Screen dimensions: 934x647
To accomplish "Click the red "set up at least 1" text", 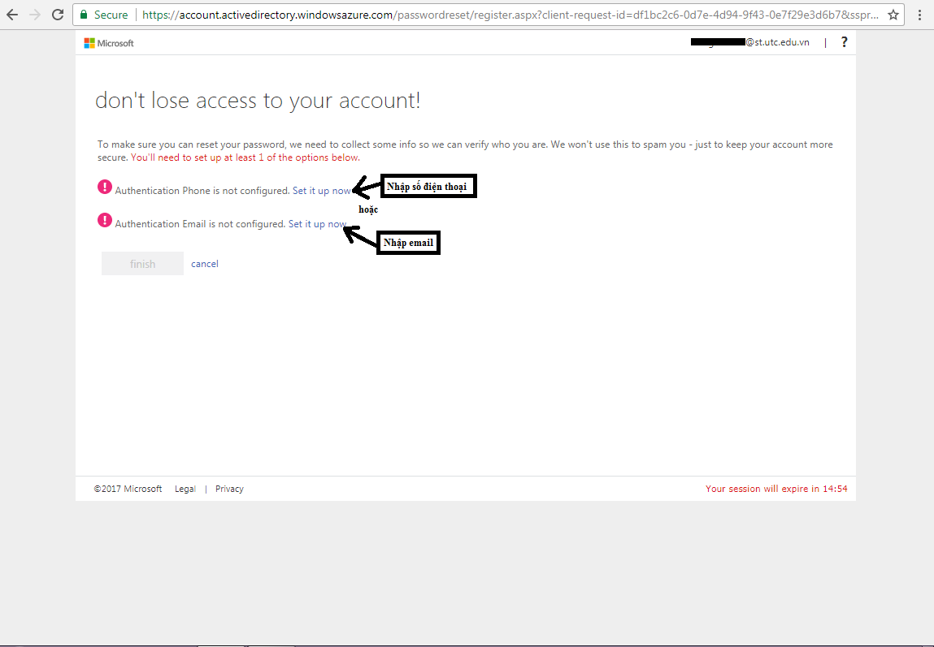I will 245,157.
